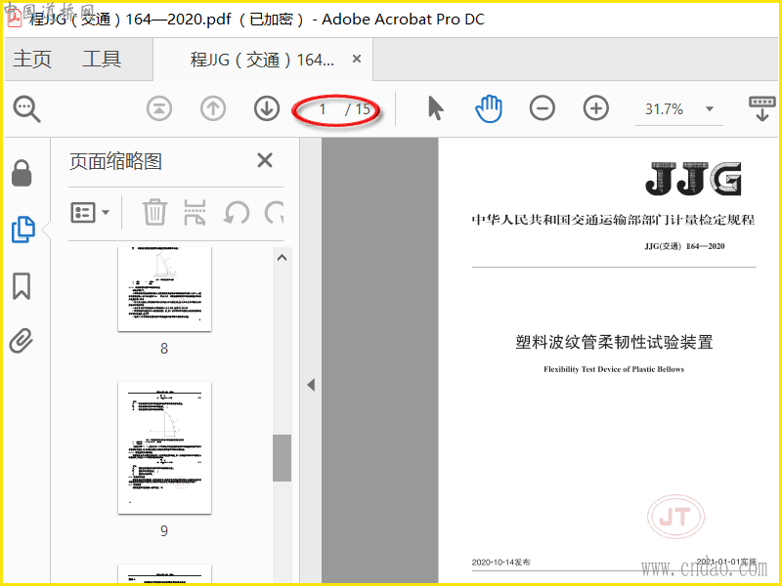The width and height of the screenshot is (782, 586).
Task: Click the 中华人民共和国交通运输部部门计量检定规程 heading
Action: tap(614, 220)
